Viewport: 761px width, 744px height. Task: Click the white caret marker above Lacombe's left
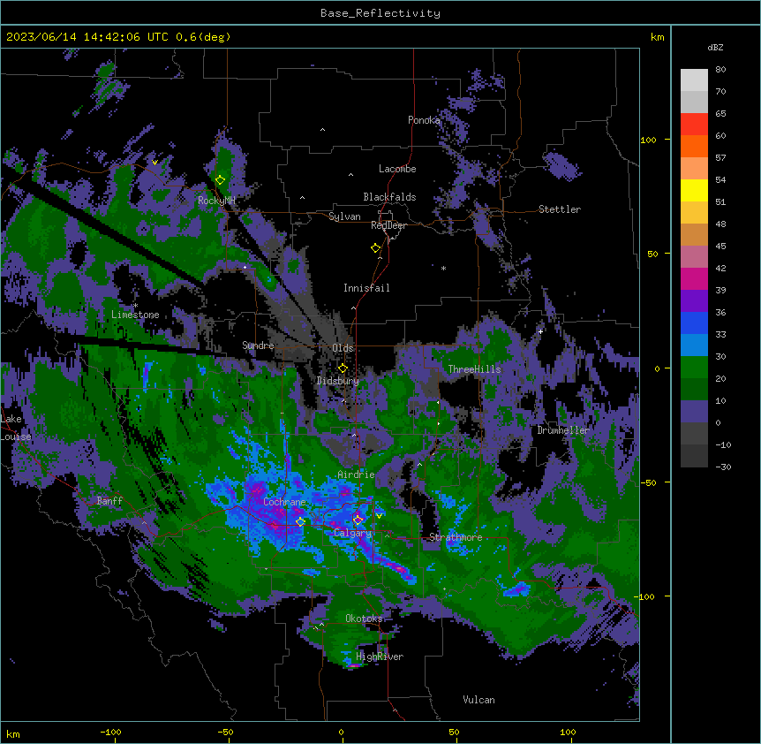pyautogui.click(x=350, y=175)
